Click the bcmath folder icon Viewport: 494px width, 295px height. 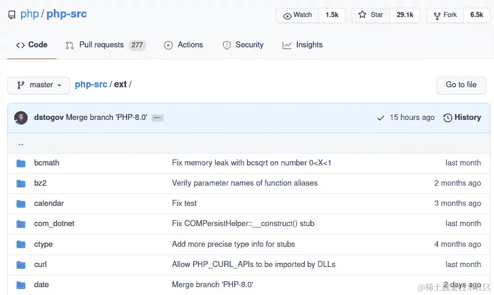(x=21, y=163)
